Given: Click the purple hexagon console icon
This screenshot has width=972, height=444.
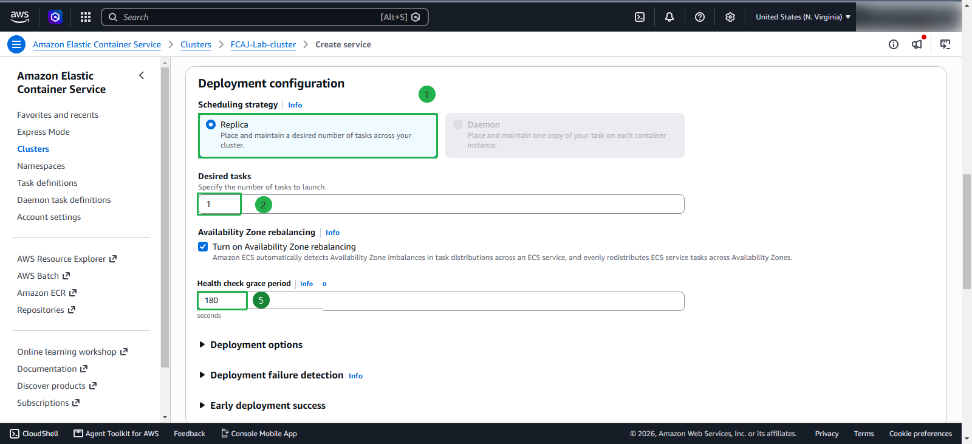Looking at the screenshot, I should coord(55,17).
